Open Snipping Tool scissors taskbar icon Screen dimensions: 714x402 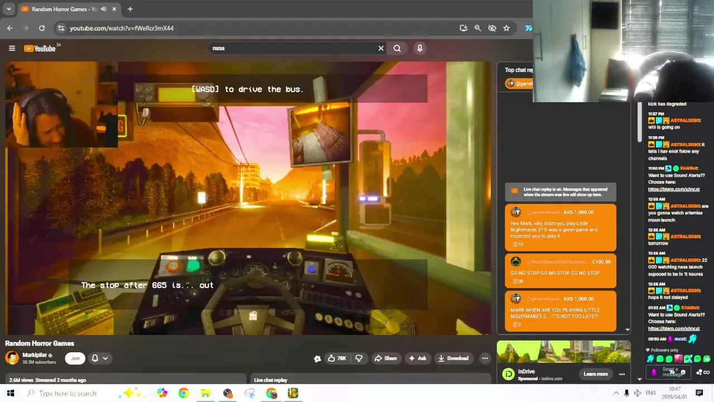pyautogui.click(x=249, y=393)
